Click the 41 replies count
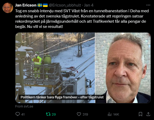Image resolution: width=154 pixels, height=120 pixels. [23, 114]
